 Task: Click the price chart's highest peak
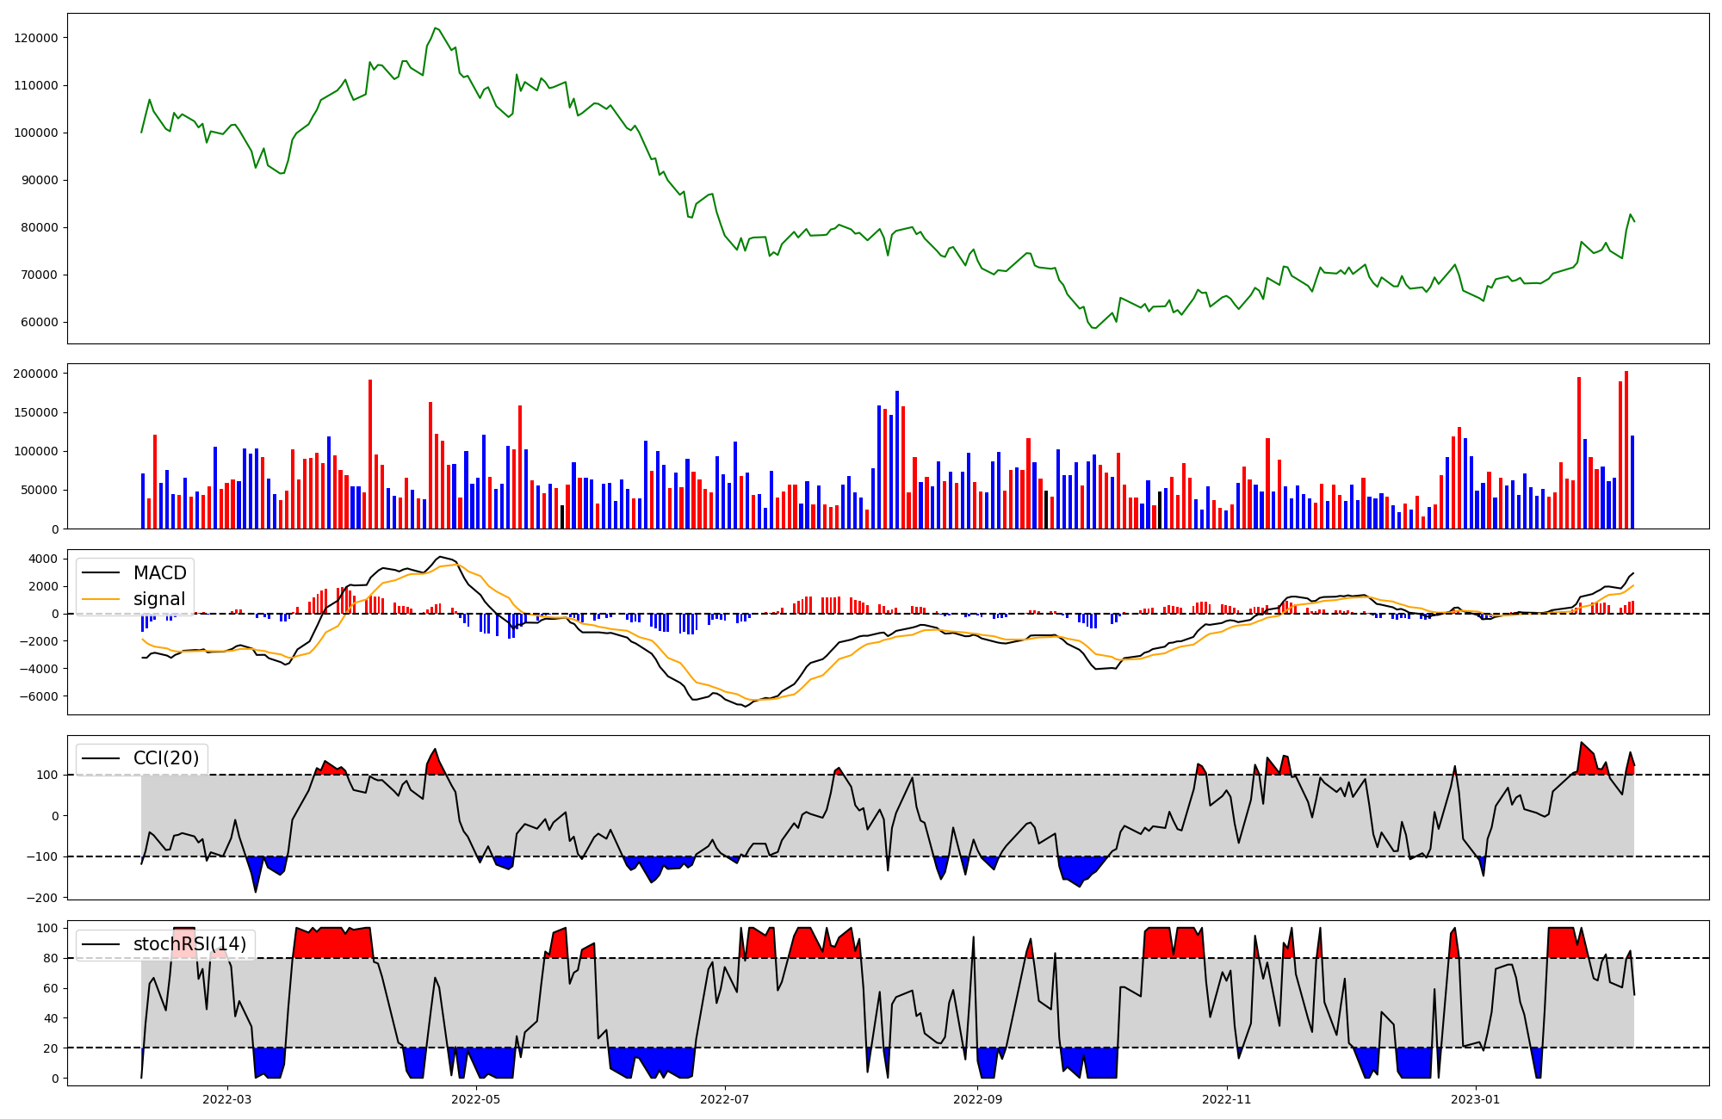point(435,28)
